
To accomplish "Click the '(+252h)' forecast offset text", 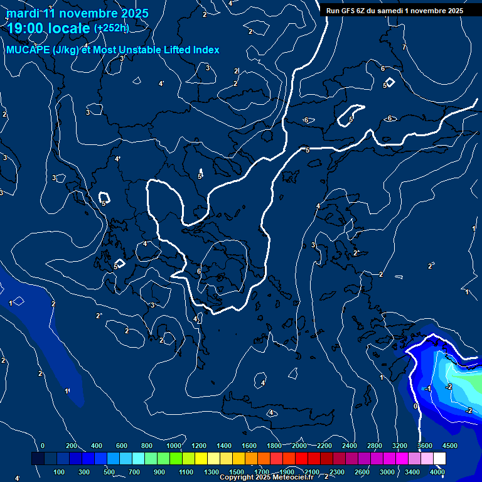I will pos(112,28).
